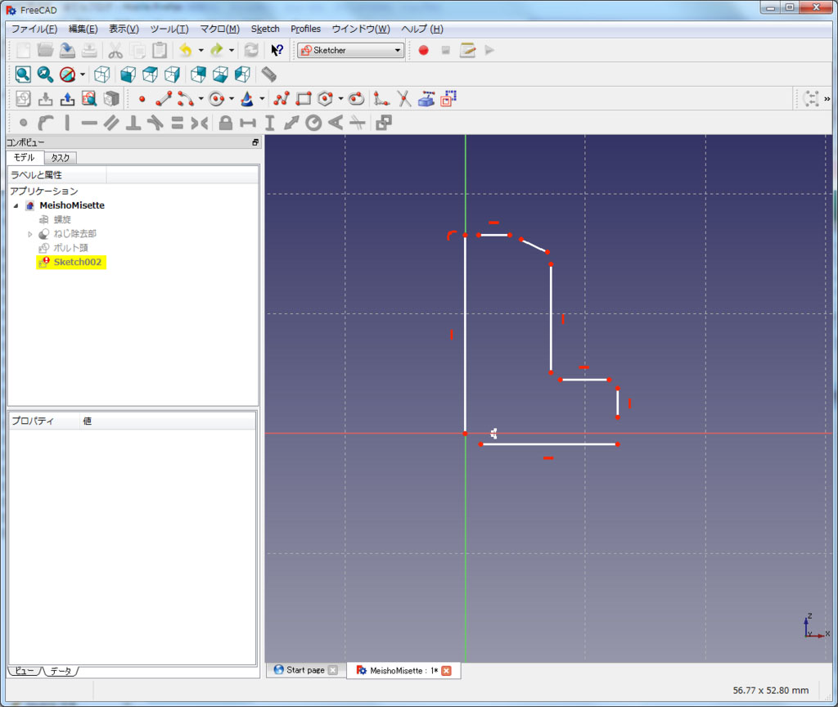Viewport: 838px width, 707px height.
Task: Click the Redo arrow icon
Action: tap(216, 50)
